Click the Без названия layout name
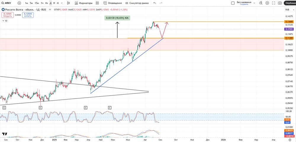 pos(244,2)
